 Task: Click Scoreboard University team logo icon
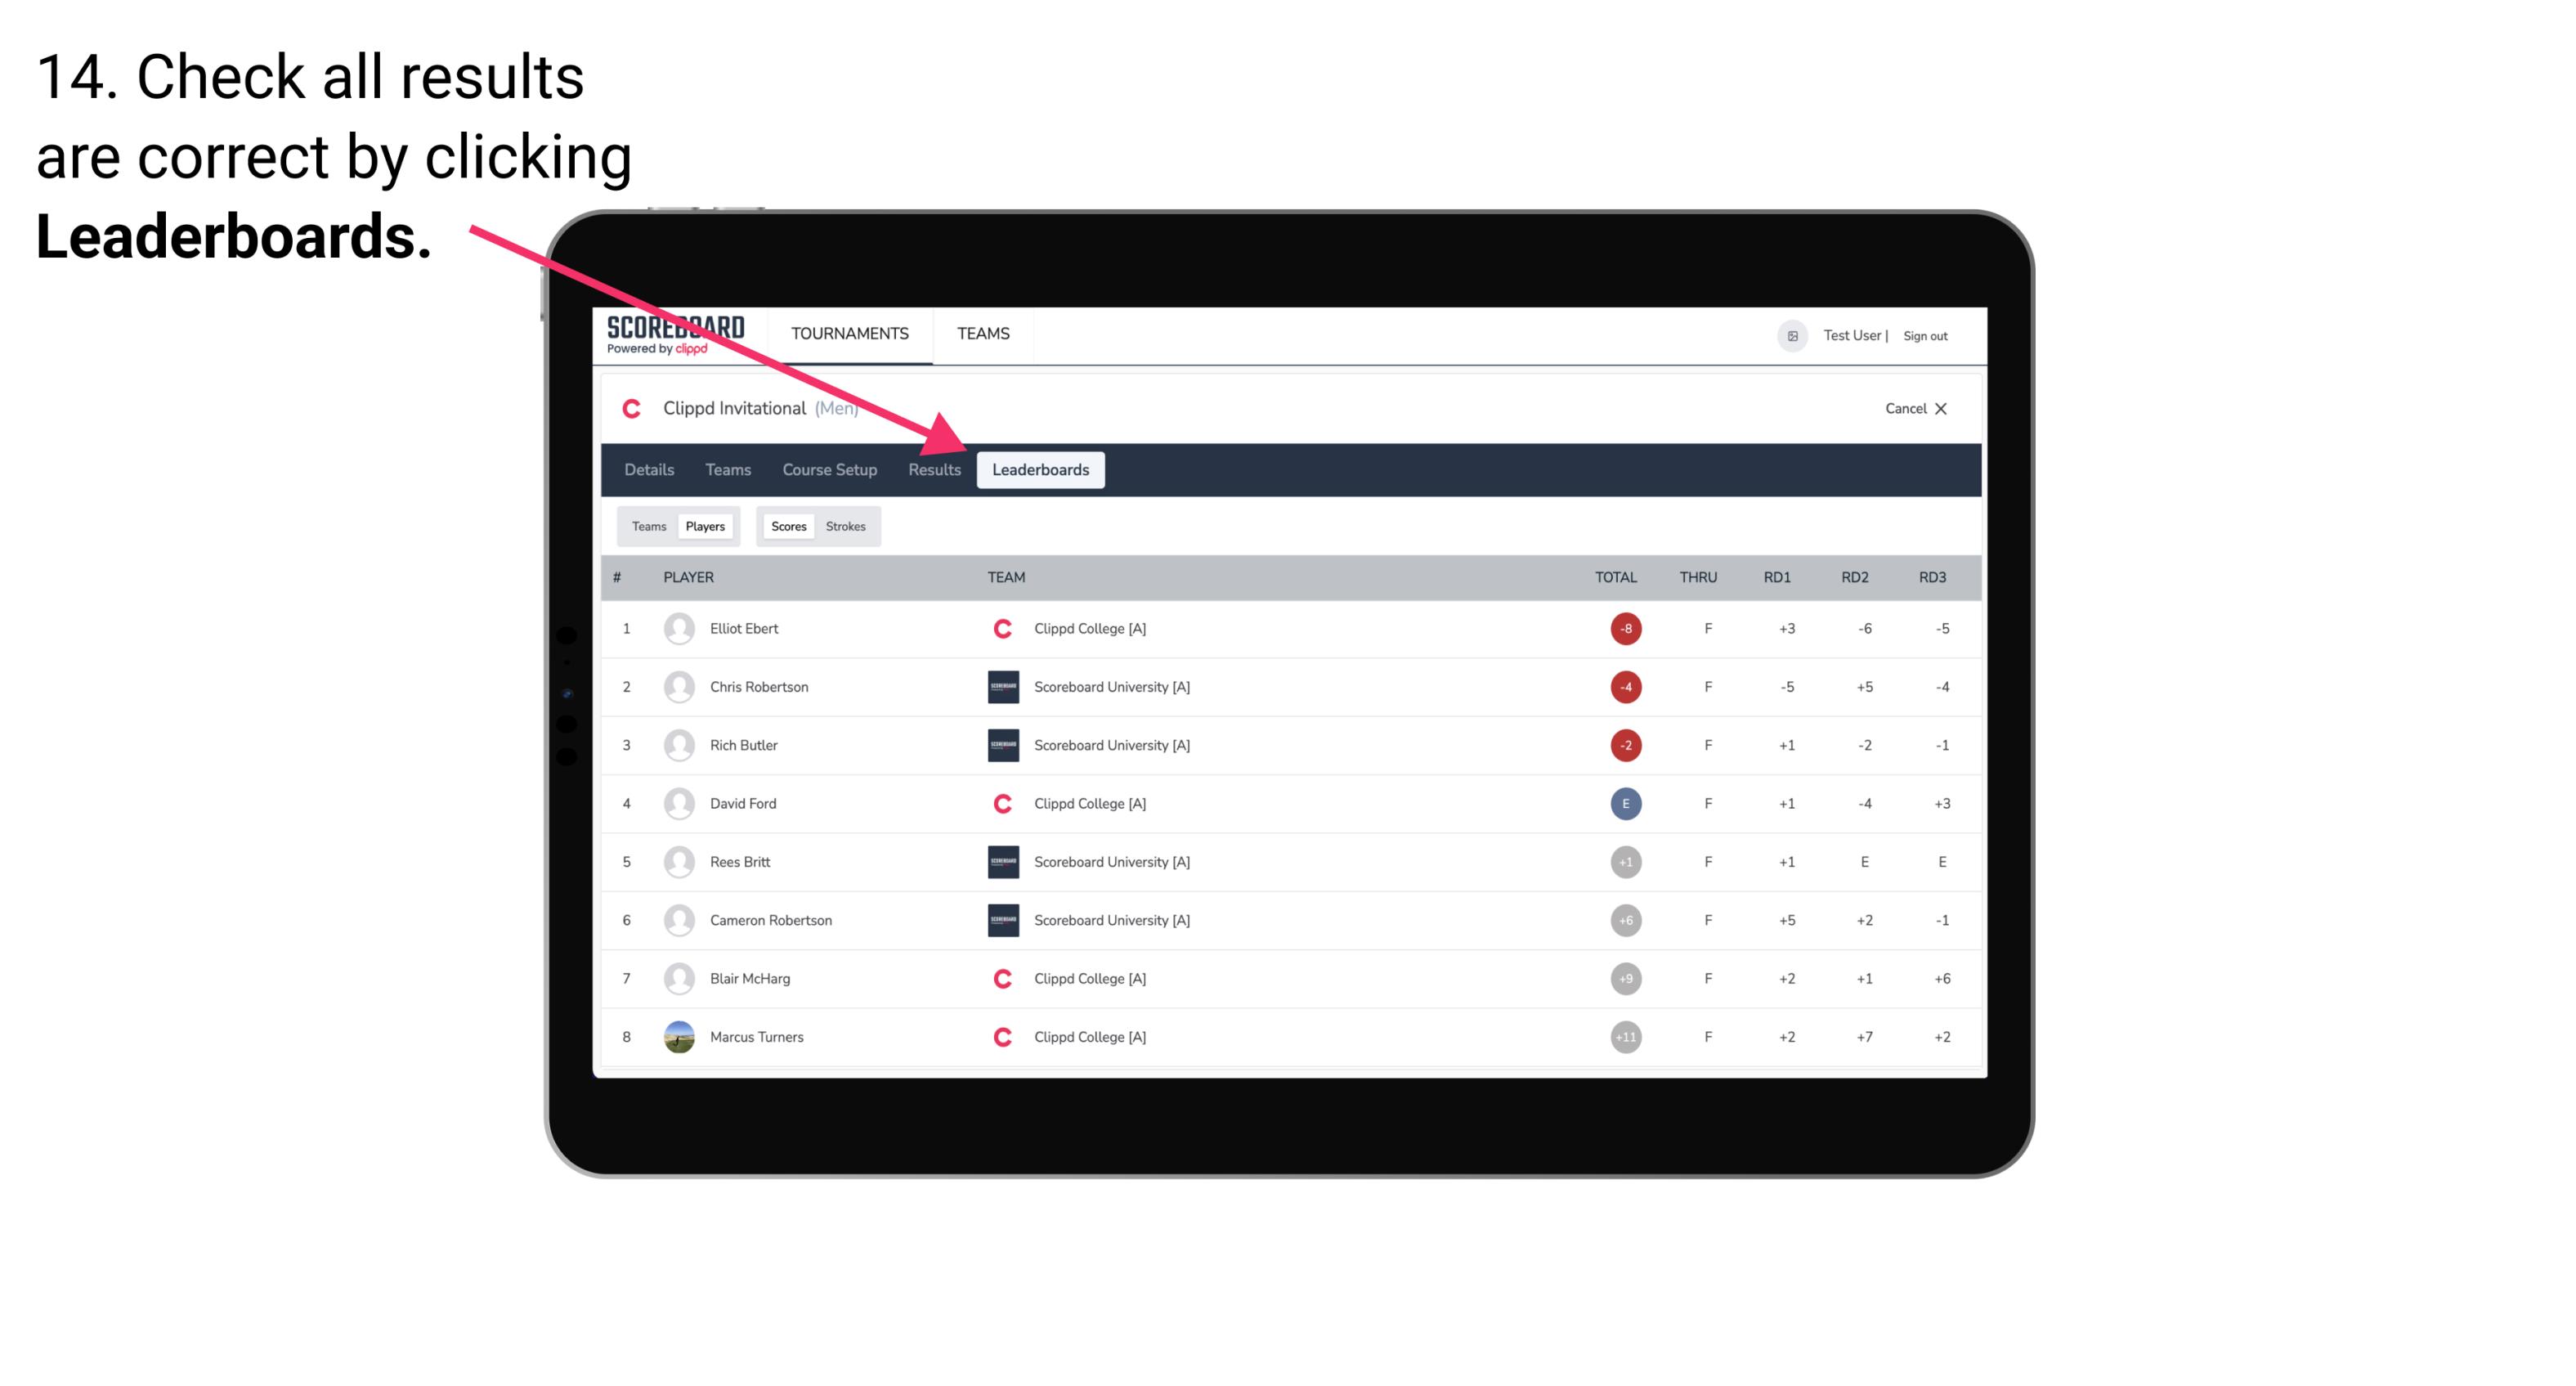[x=1001, y=686]
